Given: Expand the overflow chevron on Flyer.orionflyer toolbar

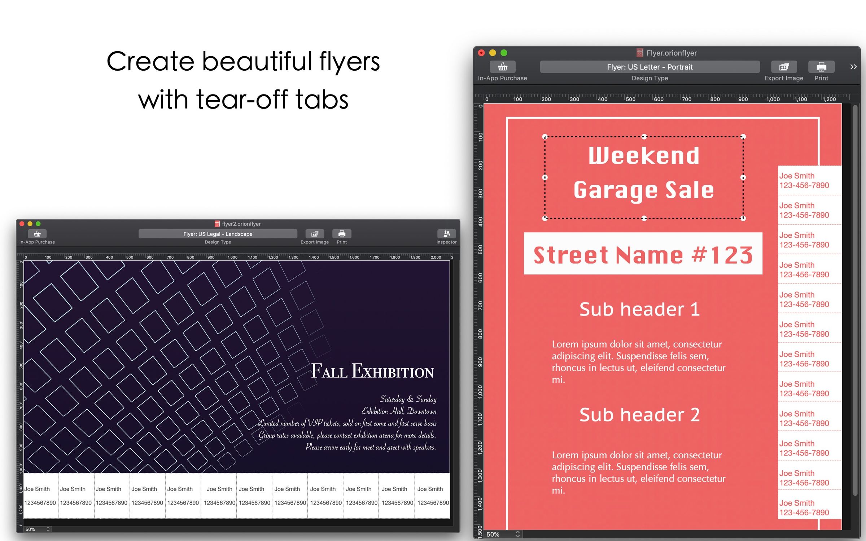Looking at the screenshot, I should coord(853,67).
